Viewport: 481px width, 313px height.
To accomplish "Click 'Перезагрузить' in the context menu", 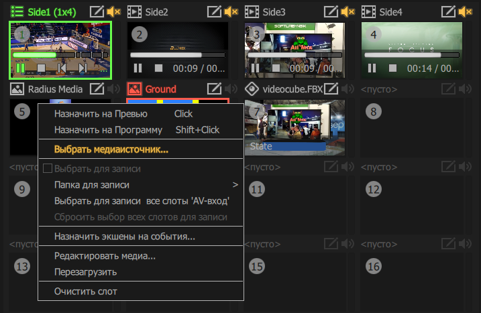I will (141, 272).
